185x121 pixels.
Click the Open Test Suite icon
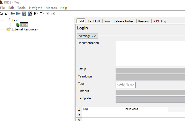point(12,14)
